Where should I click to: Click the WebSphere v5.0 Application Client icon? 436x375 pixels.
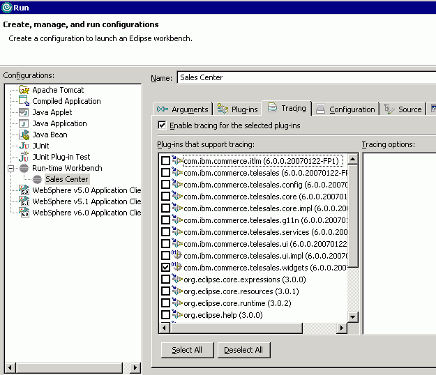click(24, 190)
